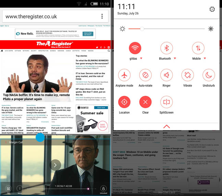
Task: Tap the signal strength indicator in status bar
Action: click(x=85, y=4)
